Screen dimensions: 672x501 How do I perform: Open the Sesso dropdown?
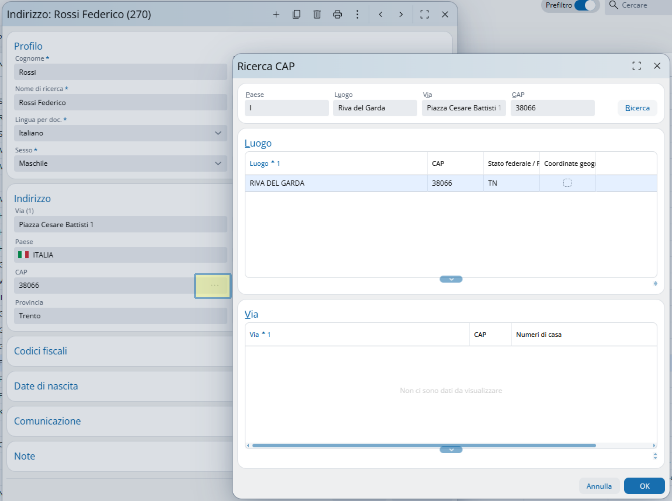tap(120, 163)
